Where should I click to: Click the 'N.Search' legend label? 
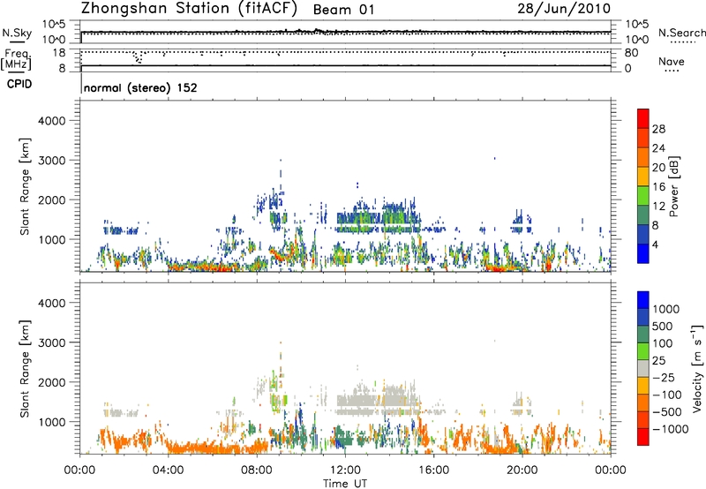[681, 33]
